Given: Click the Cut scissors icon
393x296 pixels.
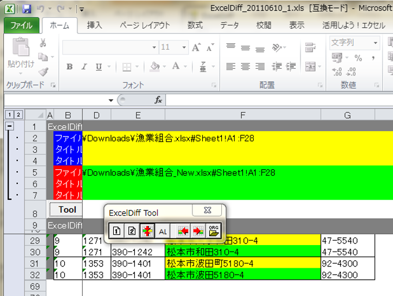Looking at the screenshot, I should pyautogui.click(x=43, y=43).
